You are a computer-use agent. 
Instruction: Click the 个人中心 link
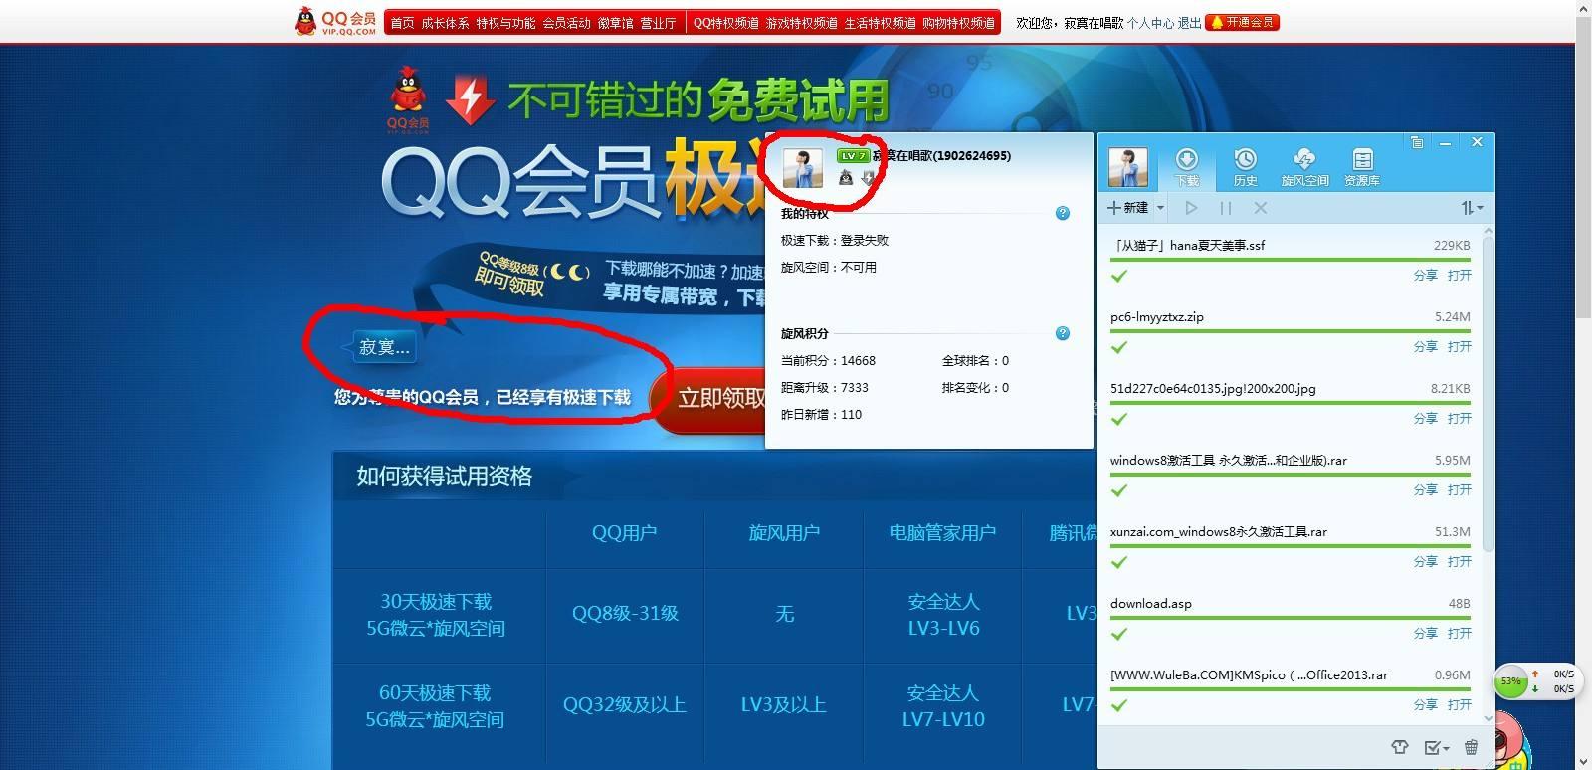(1150, 23)
